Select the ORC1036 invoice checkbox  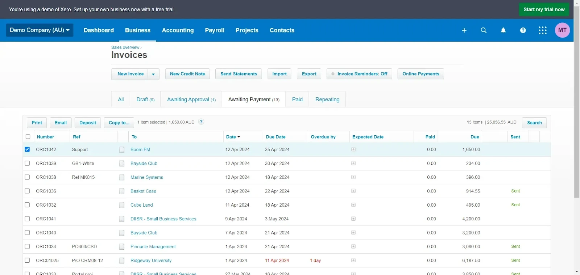tap(27, 191)
